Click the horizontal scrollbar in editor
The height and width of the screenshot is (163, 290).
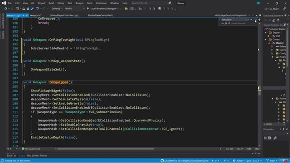pos(106,149)
